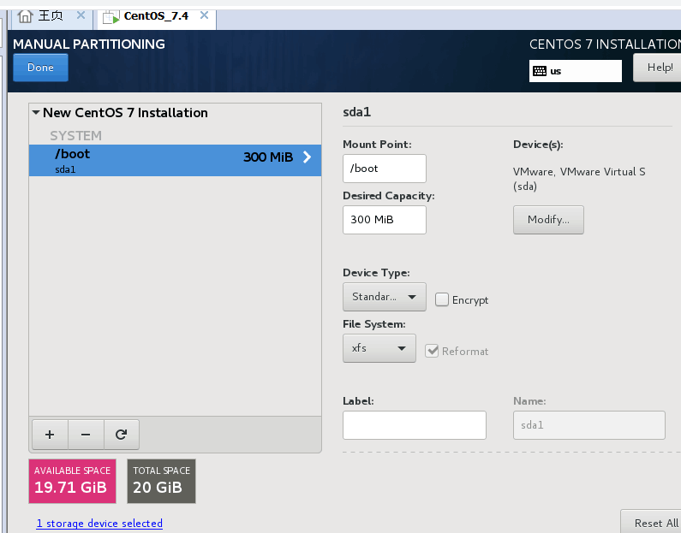
Task: Click the TOTAL SPACE 20 GiB box
Action: pyautogui.click(x=161, y=482)
